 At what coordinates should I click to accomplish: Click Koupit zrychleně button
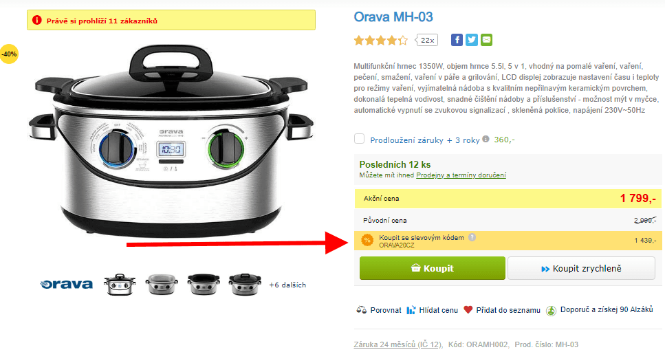[581, 268]
